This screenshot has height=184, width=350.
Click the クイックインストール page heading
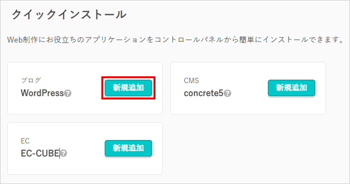coord(69,14)
